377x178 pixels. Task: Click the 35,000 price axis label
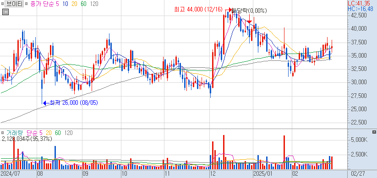point(359,56)
